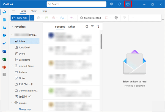Click the message list scrollbar

[101, 41]
